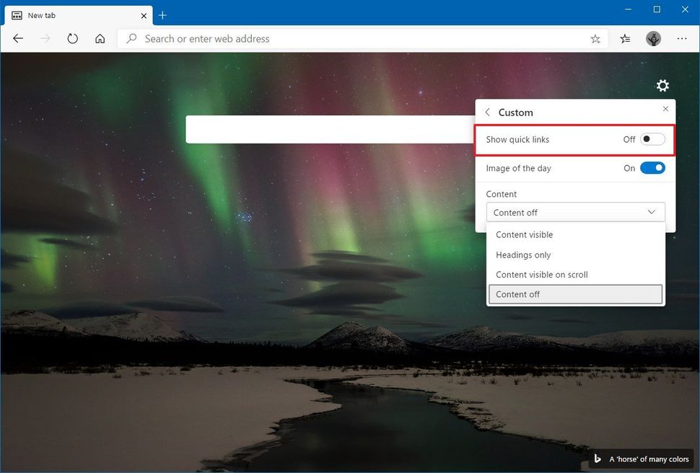The image size is (700, 473).
Task: Open the Content dropdown
Action: 574,212
